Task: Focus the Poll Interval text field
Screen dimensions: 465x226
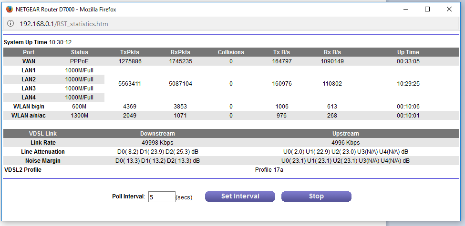Action: pos(162,197)
